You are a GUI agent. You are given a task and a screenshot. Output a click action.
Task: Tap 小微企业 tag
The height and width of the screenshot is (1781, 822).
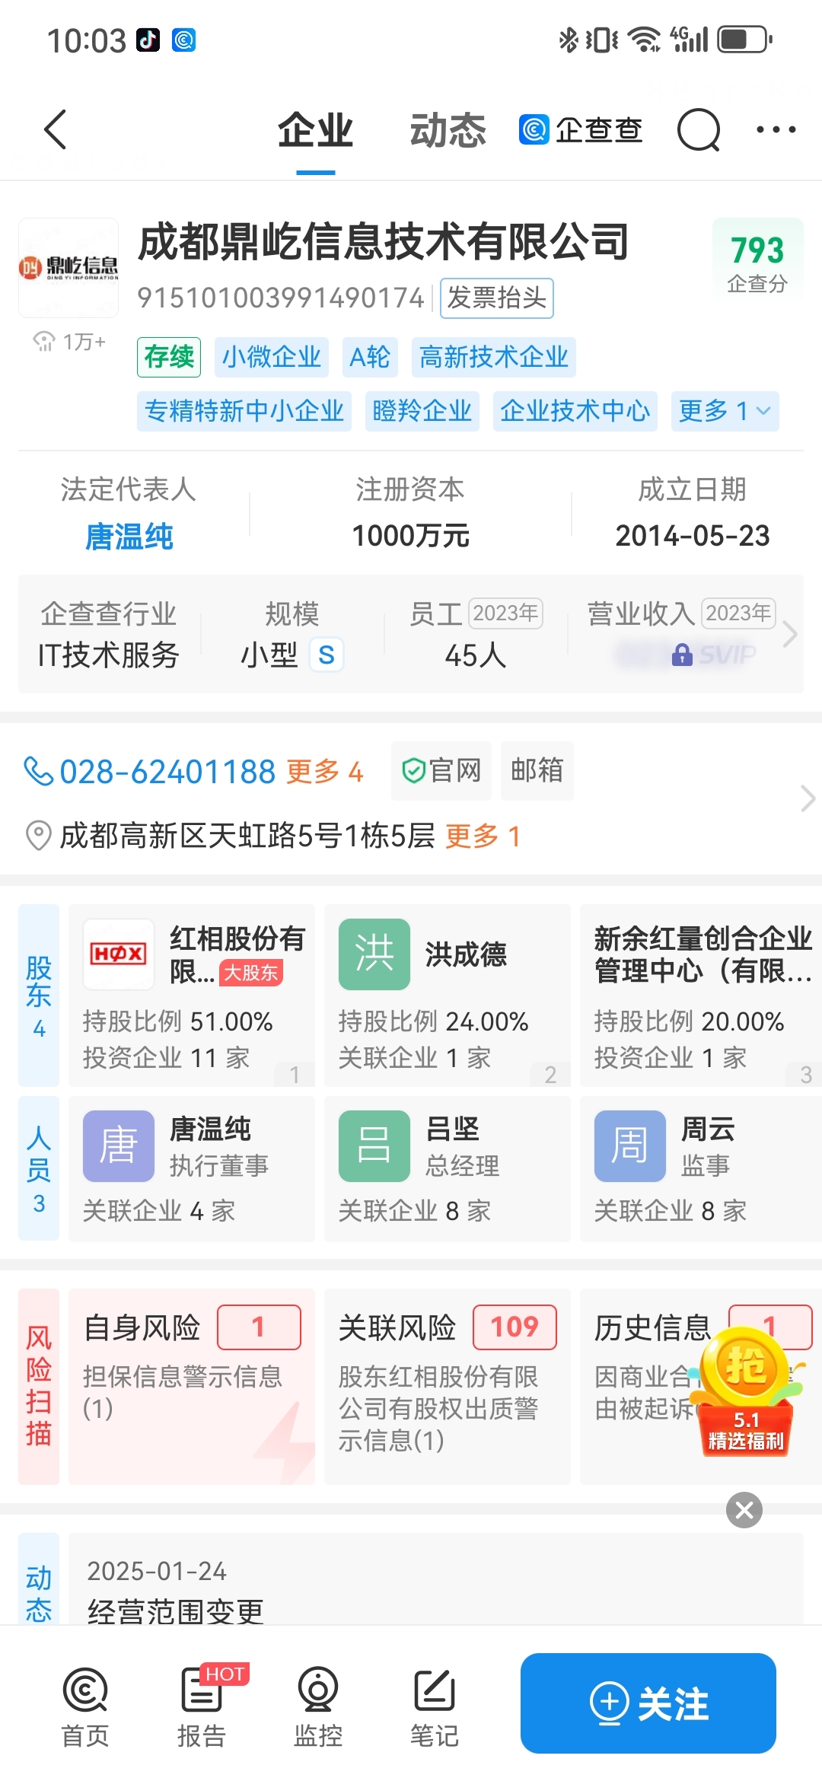point(272,357)
